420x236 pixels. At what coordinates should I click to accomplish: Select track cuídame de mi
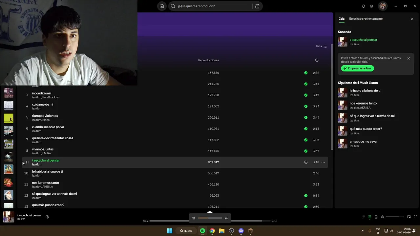click(43, 105)
